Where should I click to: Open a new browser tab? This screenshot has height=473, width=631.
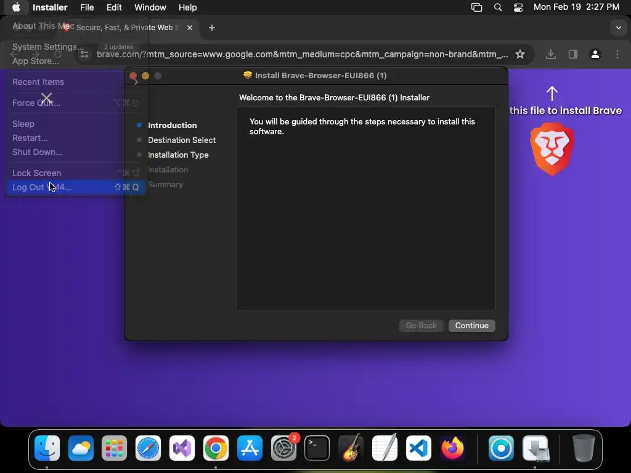click(212, 27)
